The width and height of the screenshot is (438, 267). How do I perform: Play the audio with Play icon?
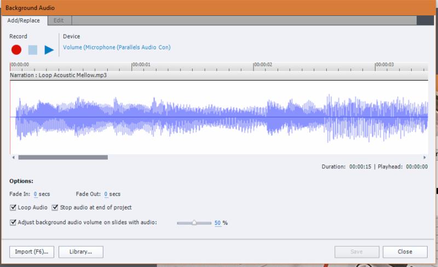[x=49, y=50]
